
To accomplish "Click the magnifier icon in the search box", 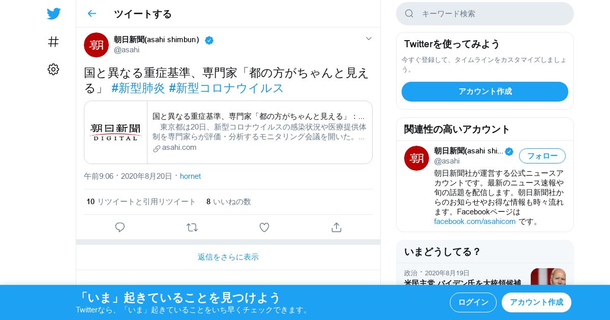I will click(x=409, y=14).
